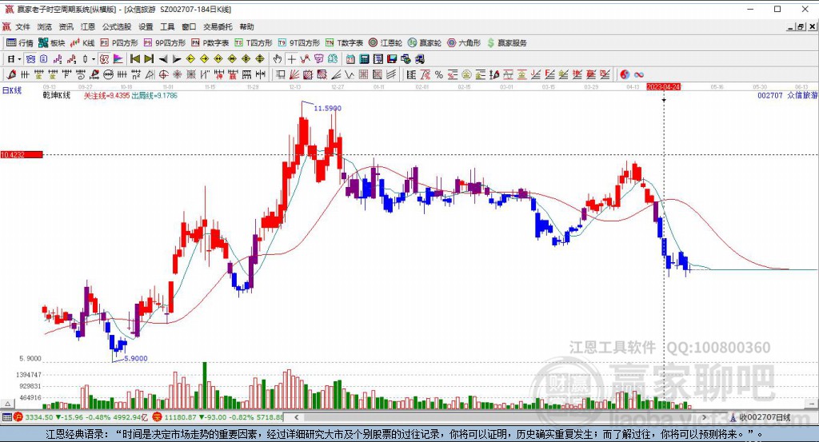Step chart left with black left arrow

163,59
